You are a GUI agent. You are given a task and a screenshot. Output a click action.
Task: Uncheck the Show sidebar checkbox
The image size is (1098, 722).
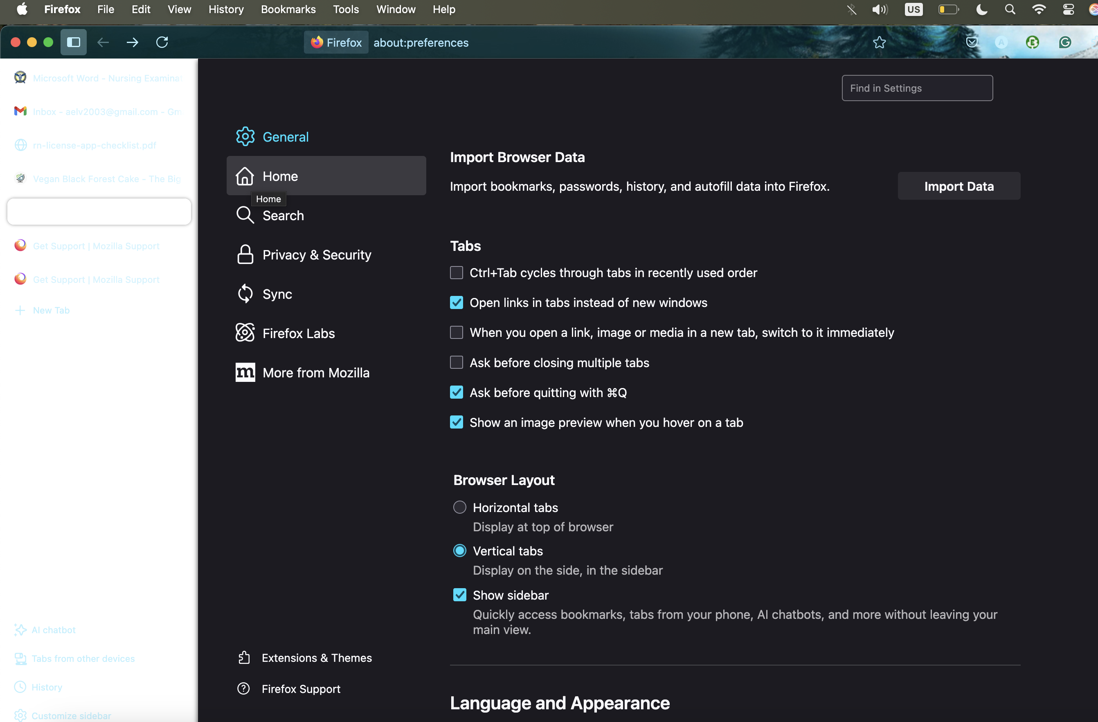[x=459, y=595]
